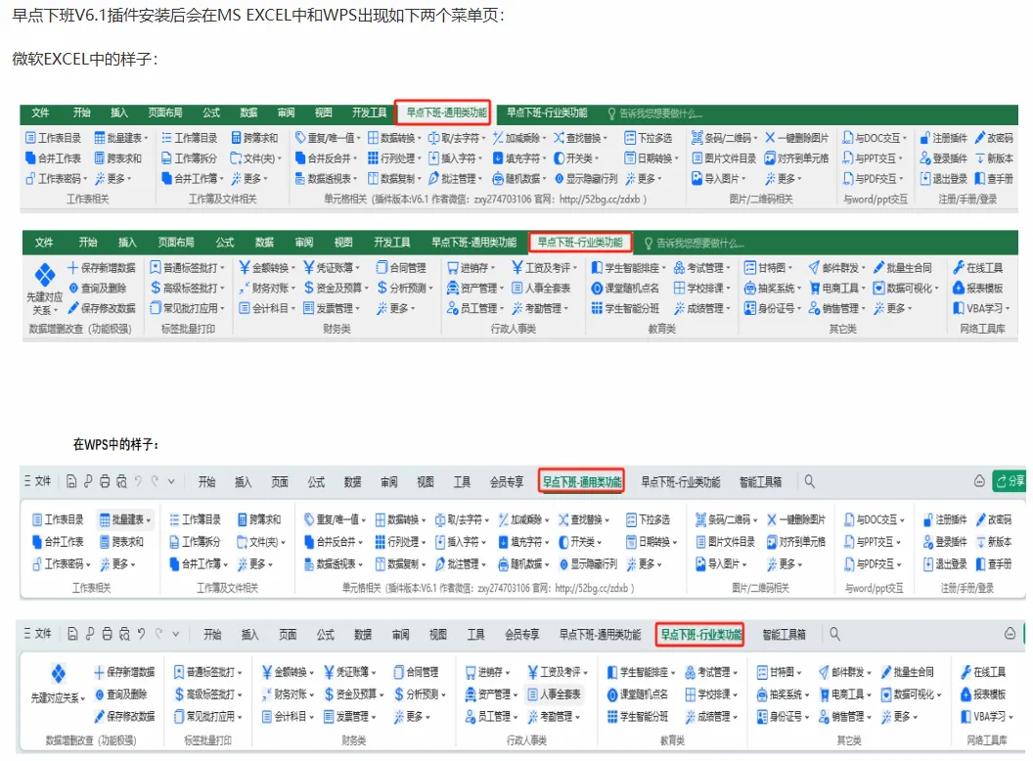This screenshot has width=1033, height=761.
Task: Expand 金额转换 dropdown in Excel 行业类 ribbon
Action: pos(267,267)
